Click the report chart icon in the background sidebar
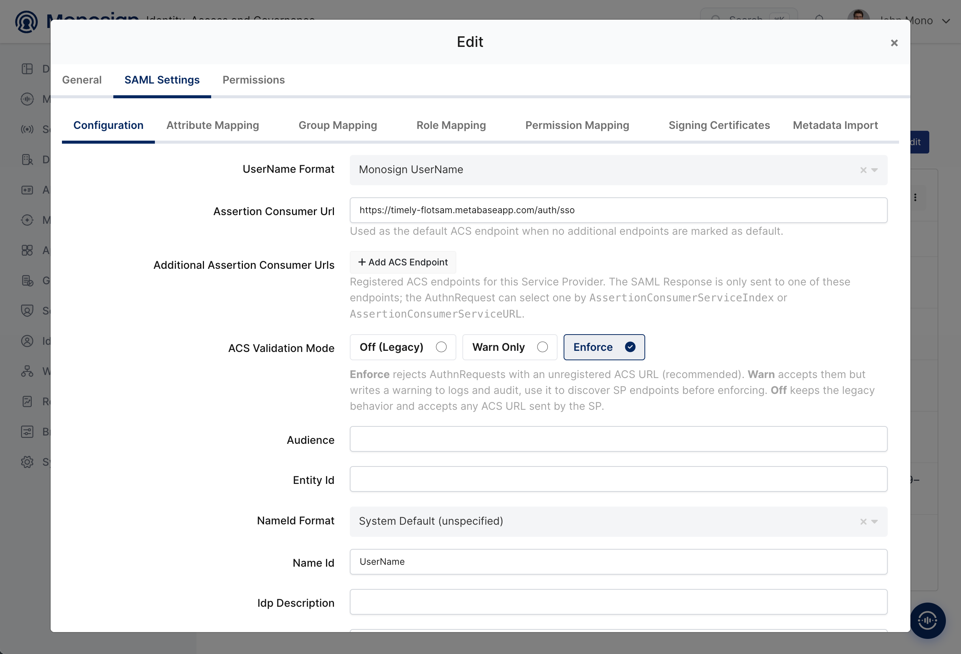Viewport: 961px width, 654px height. click(27, 401)
